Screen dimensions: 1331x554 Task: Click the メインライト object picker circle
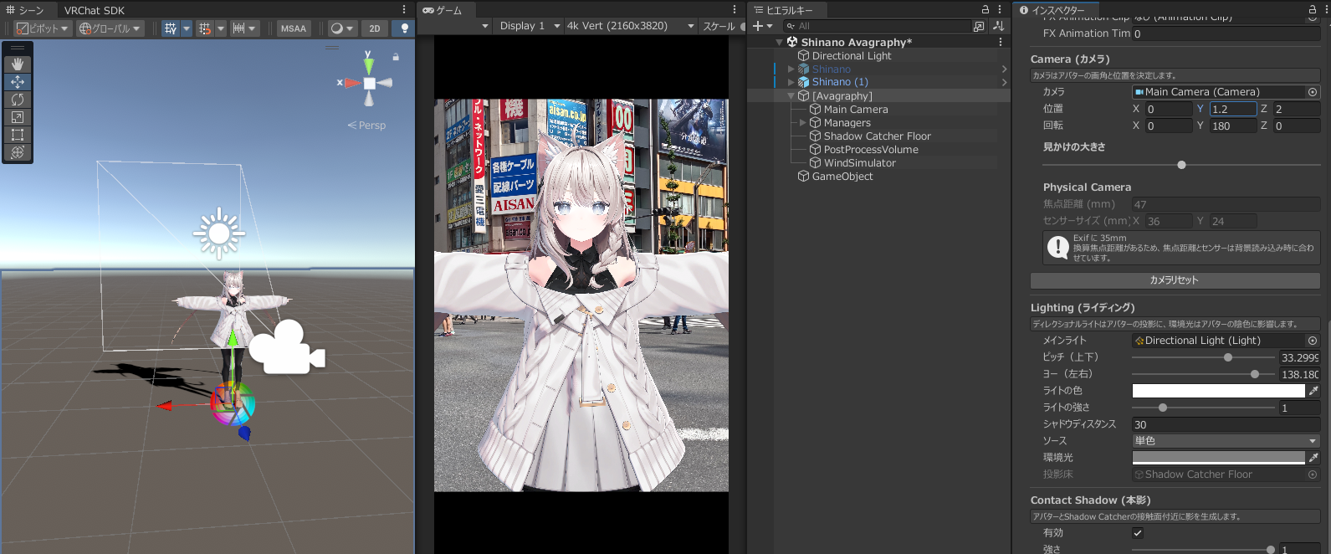pos(1313,341)
